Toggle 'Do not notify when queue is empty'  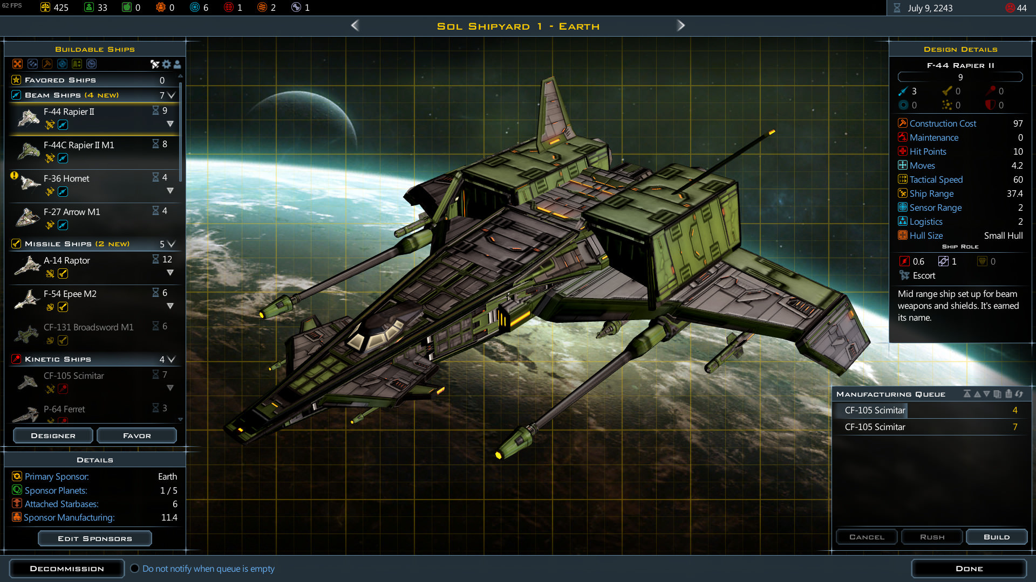(x=135, y=569)
